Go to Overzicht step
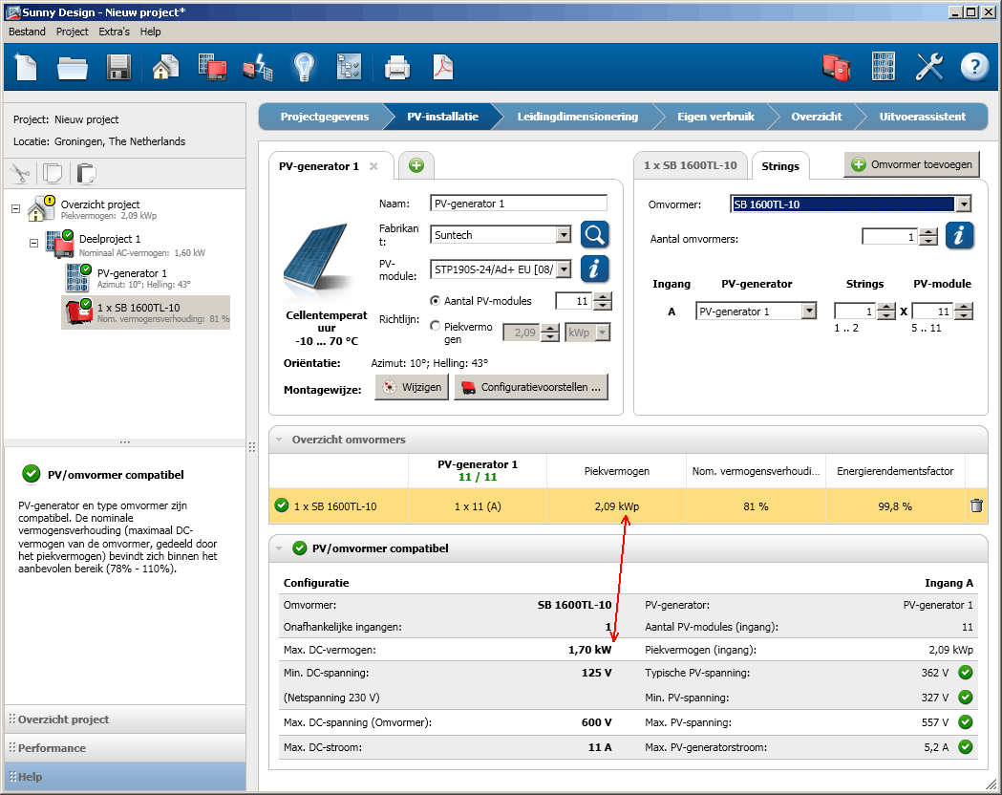This screenshot has width=1002, height=795. click(816, 117)
